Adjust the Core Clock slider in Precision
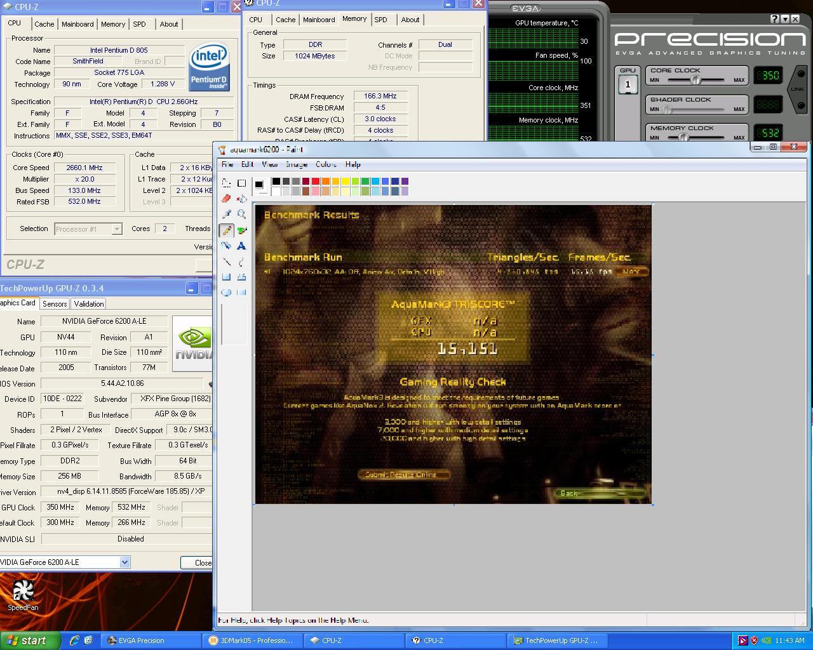This screenshot has height=650, width=813. click(695, 80)
